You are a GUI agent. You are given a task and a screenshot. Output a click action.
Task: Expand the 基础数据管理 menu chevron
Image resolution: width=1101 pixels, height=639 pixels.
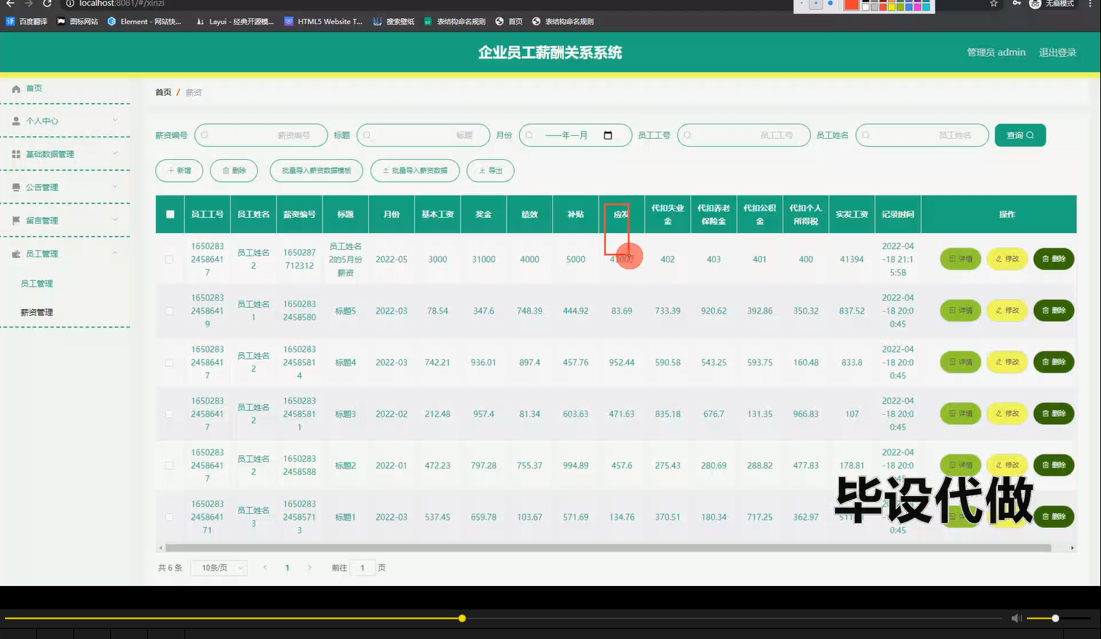[x=115, y=153]
